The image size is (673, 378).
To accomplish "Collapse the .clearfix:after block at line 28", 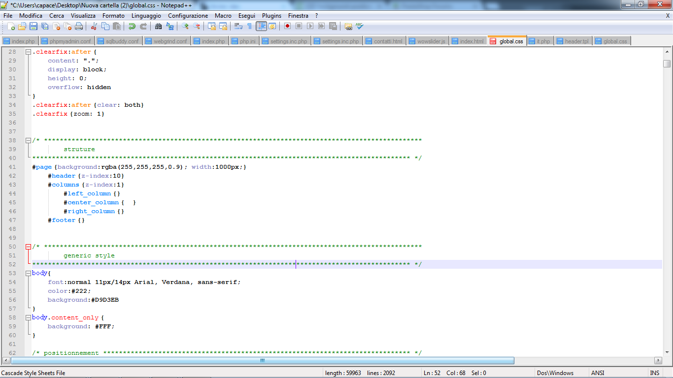I will coord(29,52).
